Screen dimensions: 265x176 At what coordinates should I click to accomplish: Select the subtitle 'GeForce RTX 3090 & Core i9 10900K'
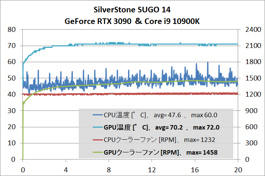click(132, 21)
